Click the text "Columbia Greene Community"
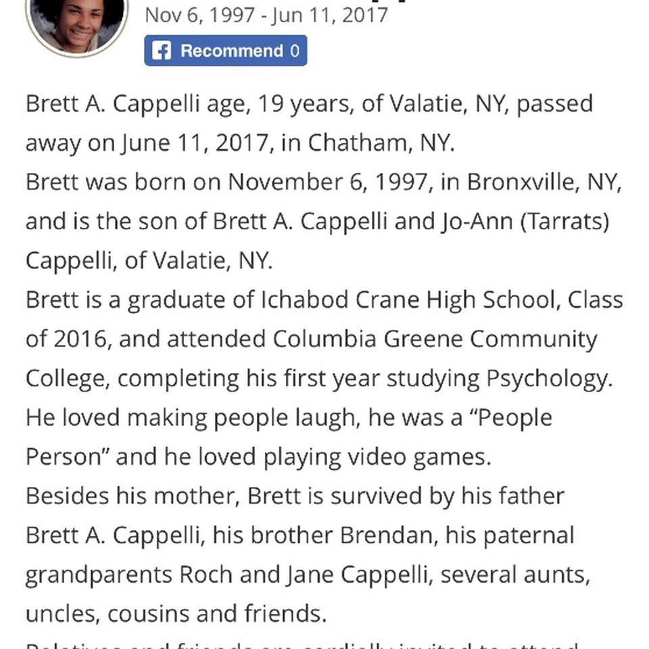Viewport: 649px width, 649px height. [x=435, y=339]
